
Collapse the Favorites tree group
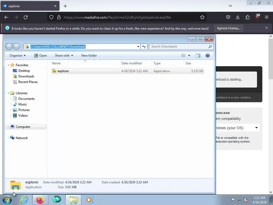[8, 65]
